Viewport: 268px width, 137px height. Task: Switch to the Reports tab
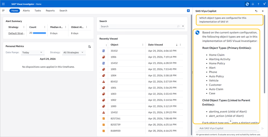(50, 10)
